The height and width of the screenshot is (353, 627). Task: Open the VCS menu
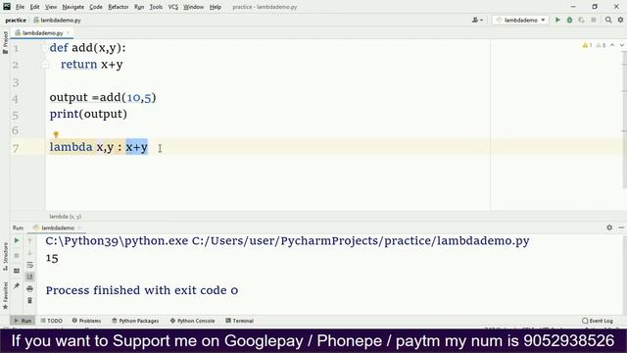[173, 7]
